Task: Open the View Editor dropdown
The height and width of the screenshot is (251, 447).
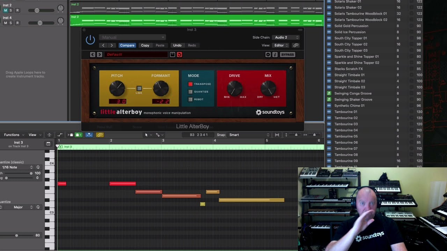Action: point(281,45)
